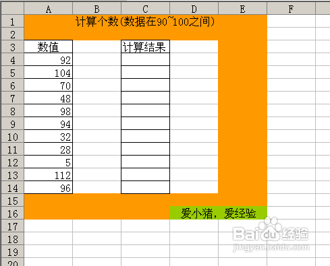Select row 7 header

pyautogui.click(x=13, y=98)
